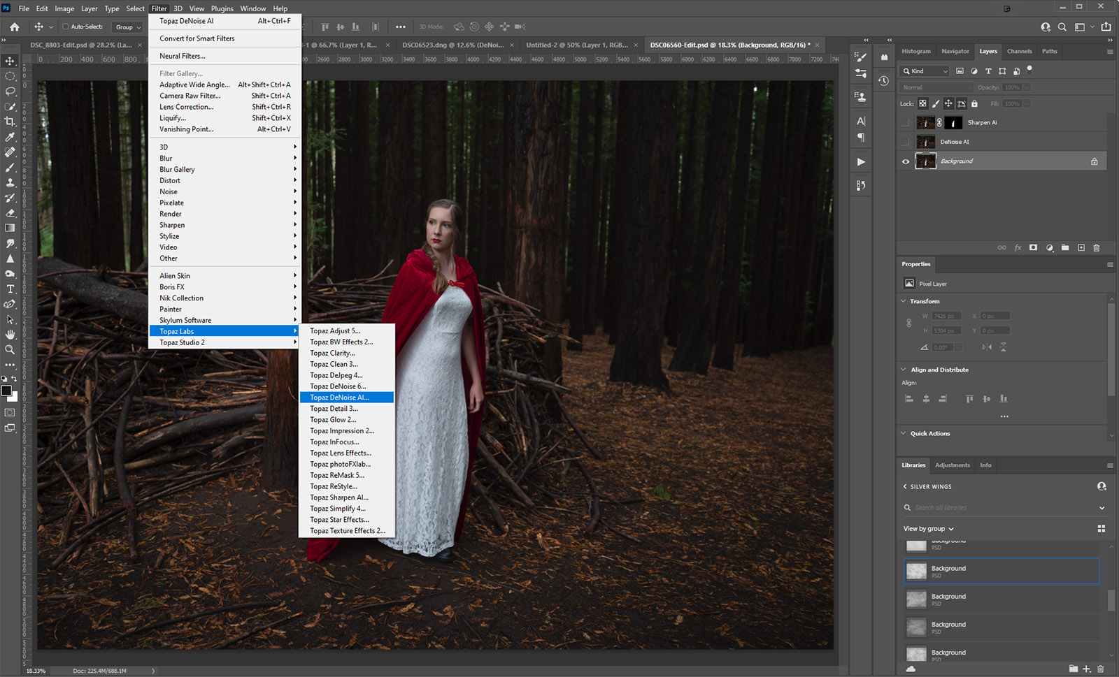Click the Home icon in options bar

click(x=15, y=27)
